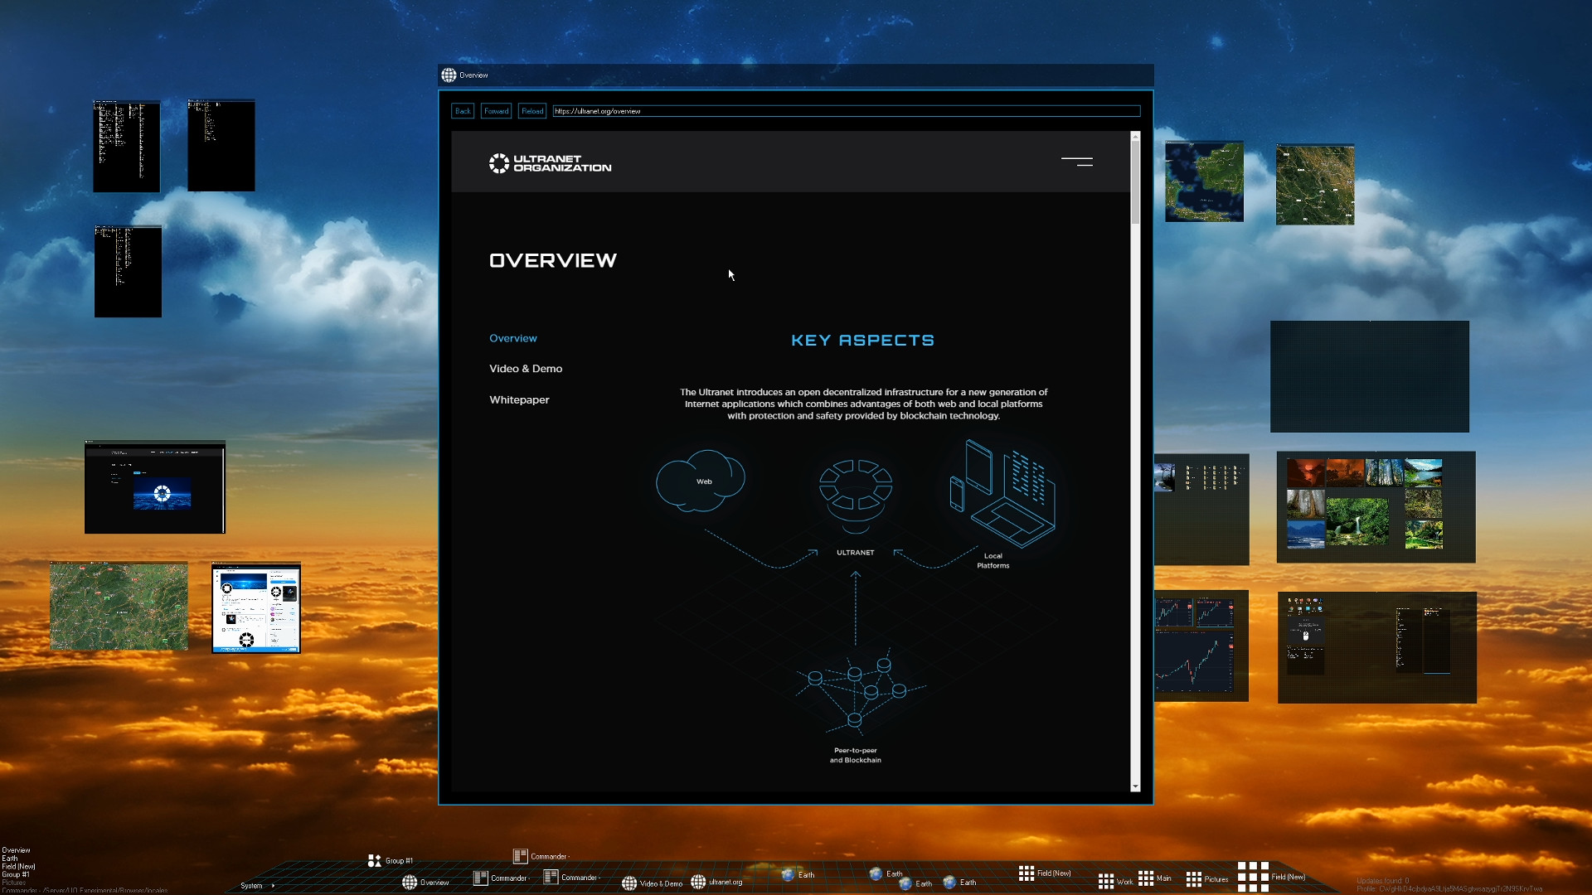Click the Reload button
1592x895 pixels.
coord(531,110)
